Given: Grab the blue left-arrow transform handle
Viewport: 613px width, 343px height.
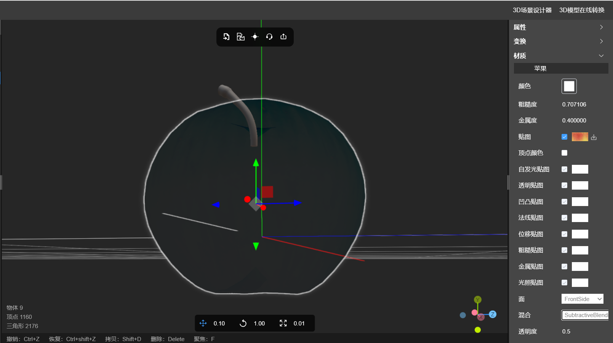Looking at the screenshot, I should tap(216, 205).
